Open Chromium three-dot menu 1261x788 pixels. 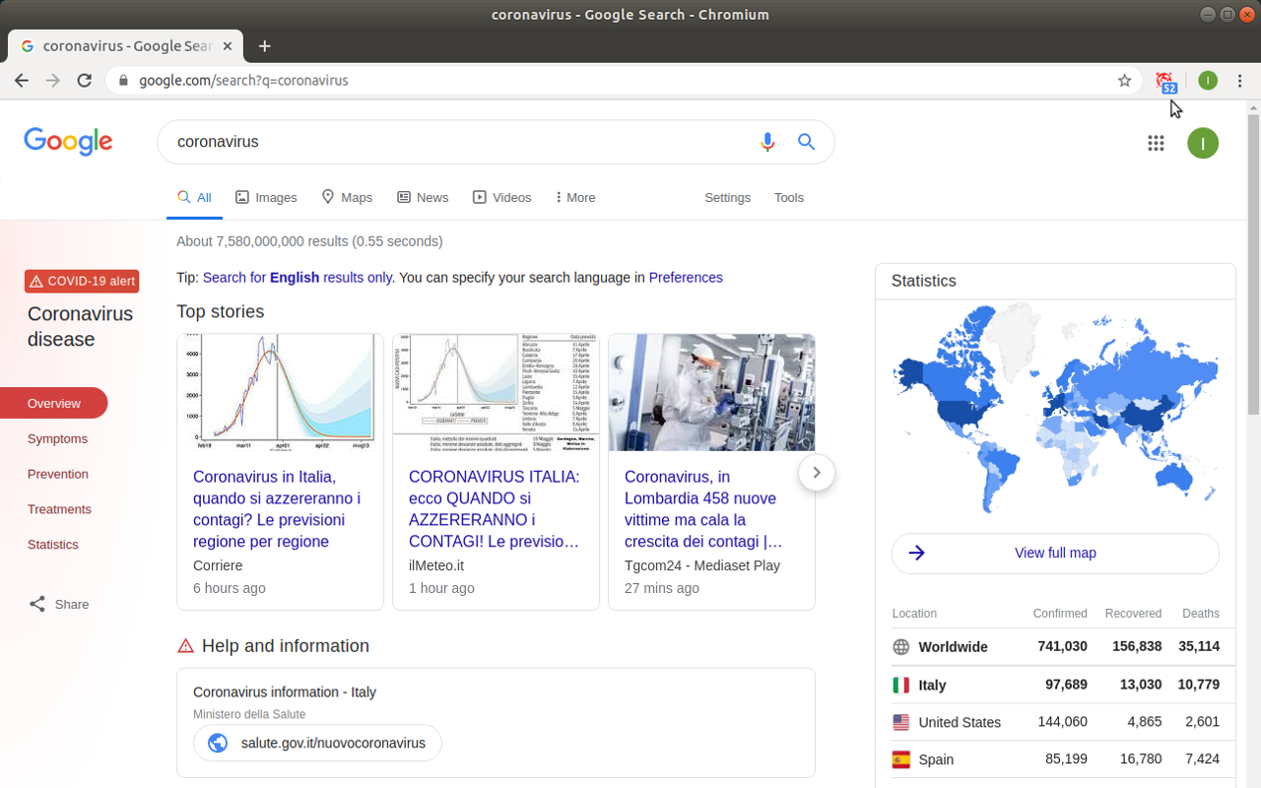[1240, 81]
